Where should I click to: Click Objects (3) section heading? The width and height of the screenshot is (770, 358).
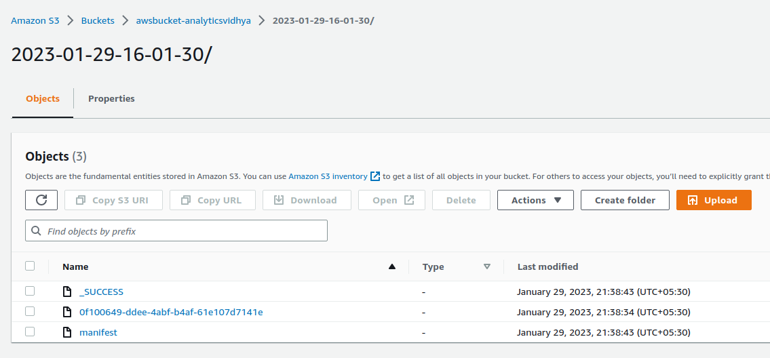click(56, 157)
